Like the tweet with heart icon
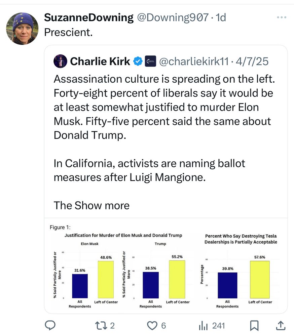Viewport: 294px width, 336px height. (x=153, y=325)
